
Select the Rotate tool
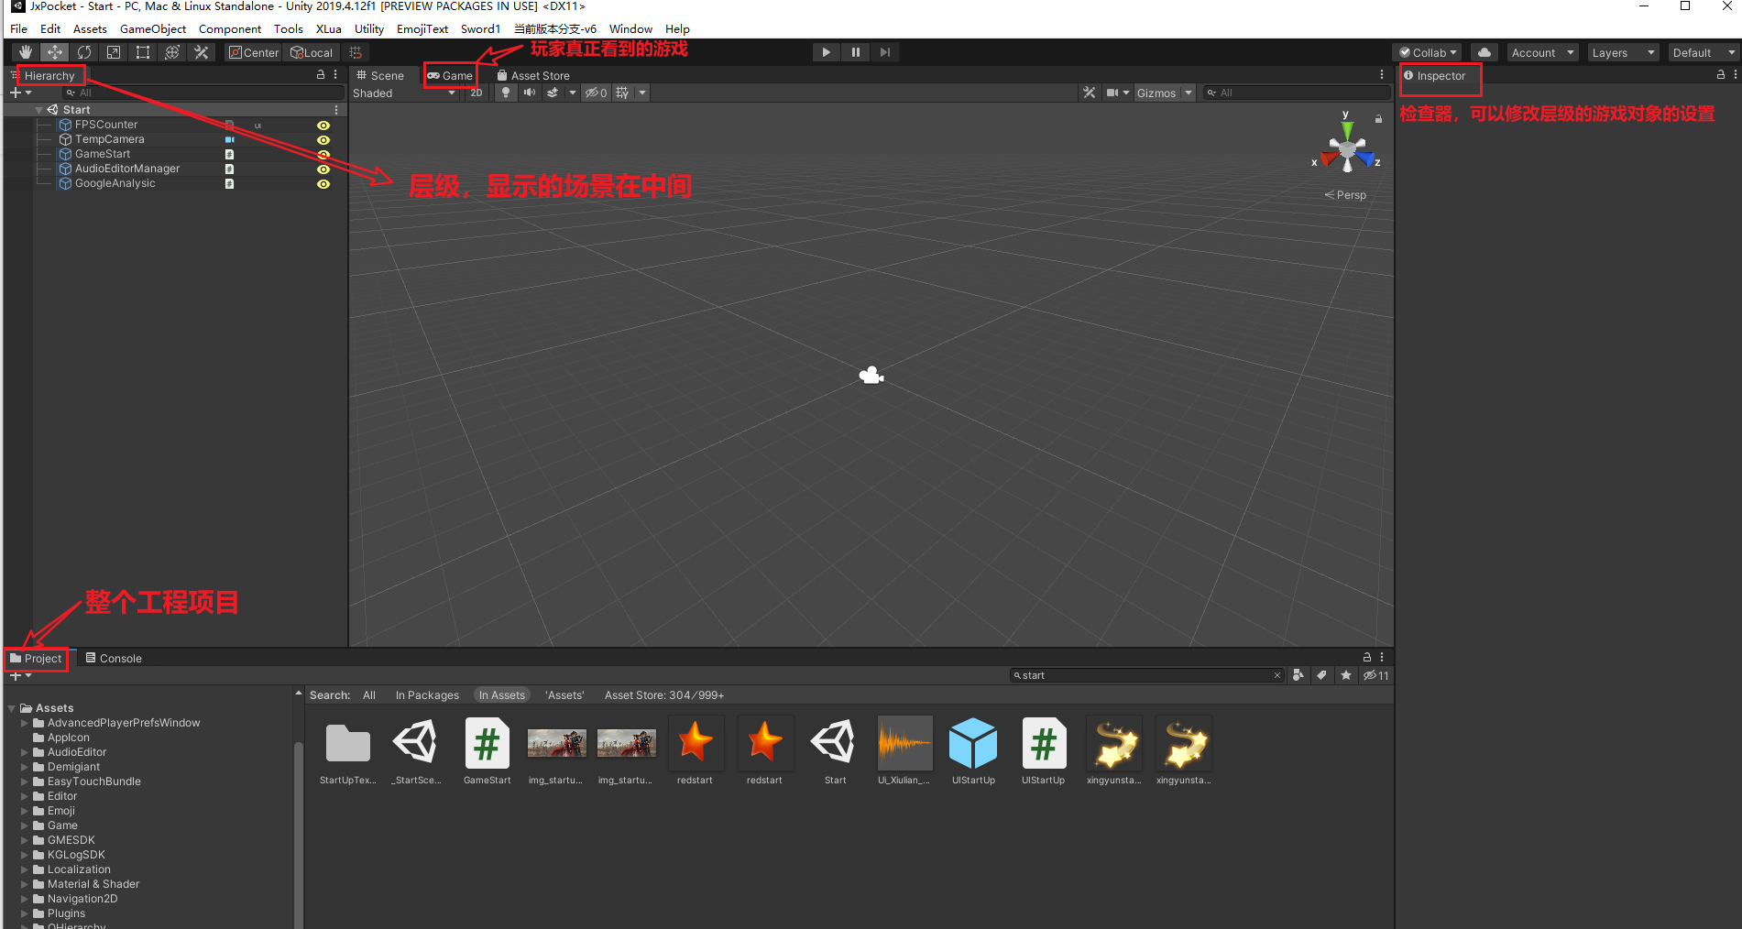coord(83,51)
